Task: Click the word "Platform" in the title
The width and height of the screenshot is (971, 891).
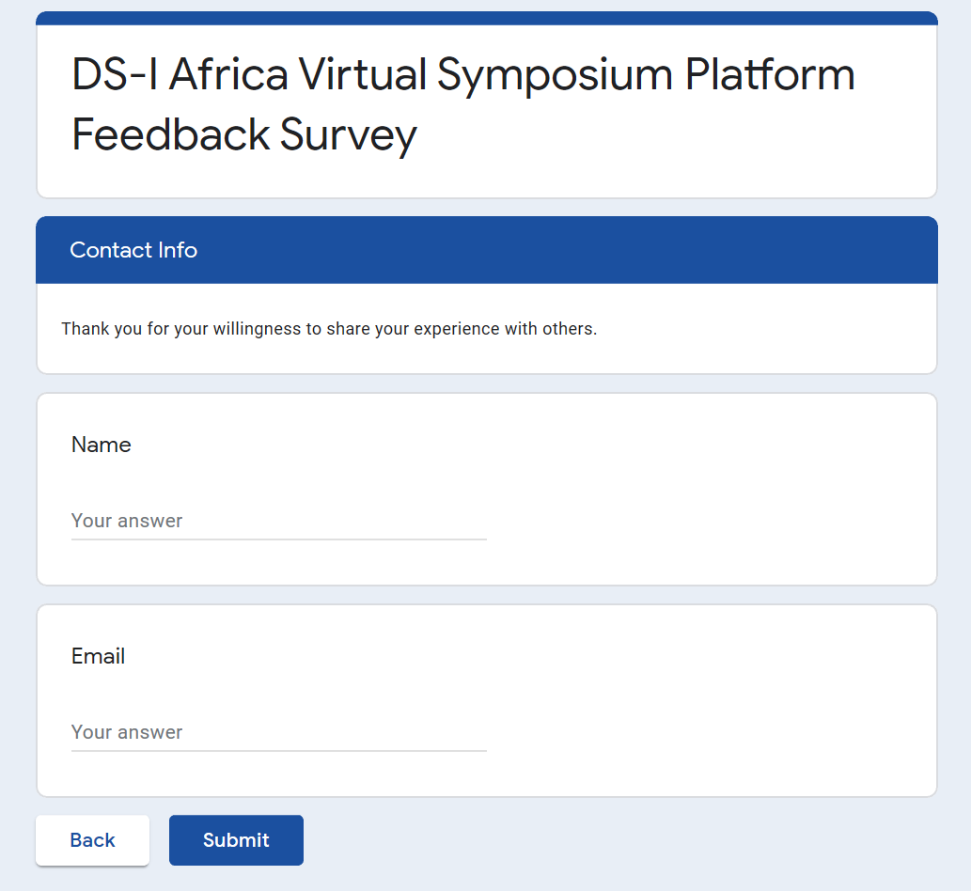Action: [770, 75]
